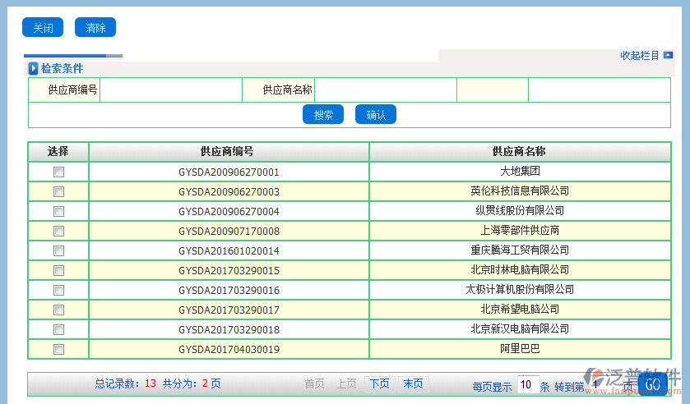Viewport: 690px width, 404px height.
Task: Collapse panel with 收起栏目 icon
Action: 668,56
